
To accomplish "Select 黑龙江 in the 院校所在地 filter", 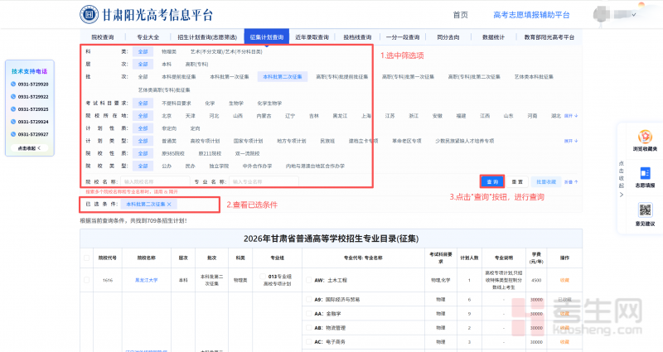I will tap(340, 116).
